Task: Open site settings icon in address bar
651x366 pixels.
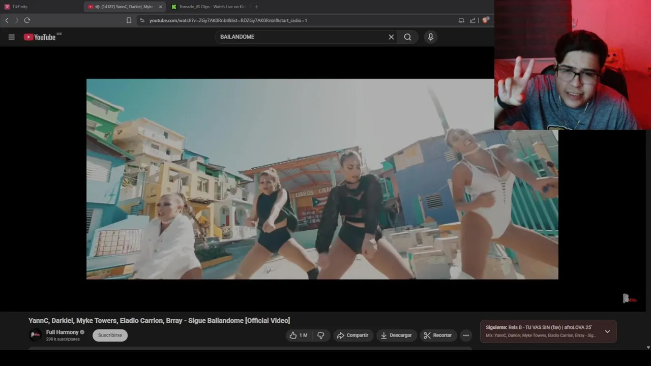Action: [142, 20]
